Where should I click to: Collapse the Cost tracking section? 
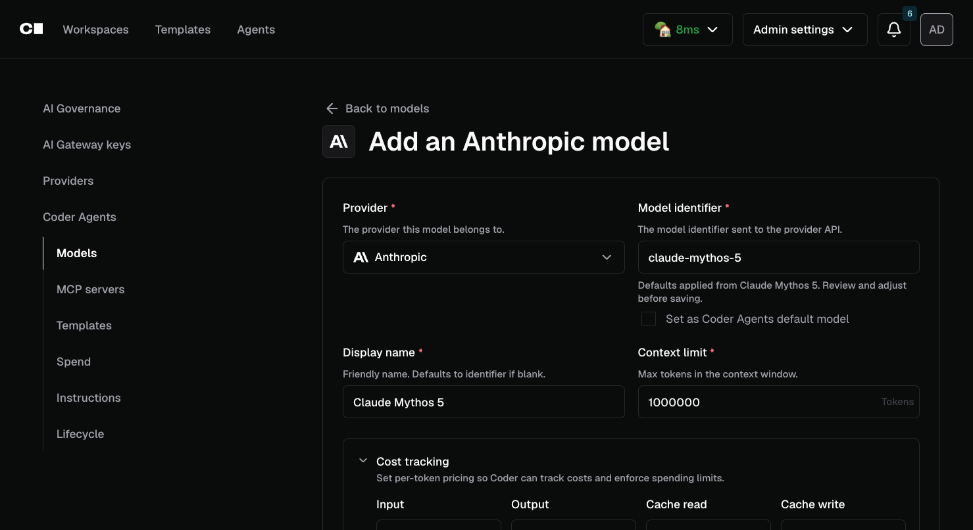coord(363,461)
